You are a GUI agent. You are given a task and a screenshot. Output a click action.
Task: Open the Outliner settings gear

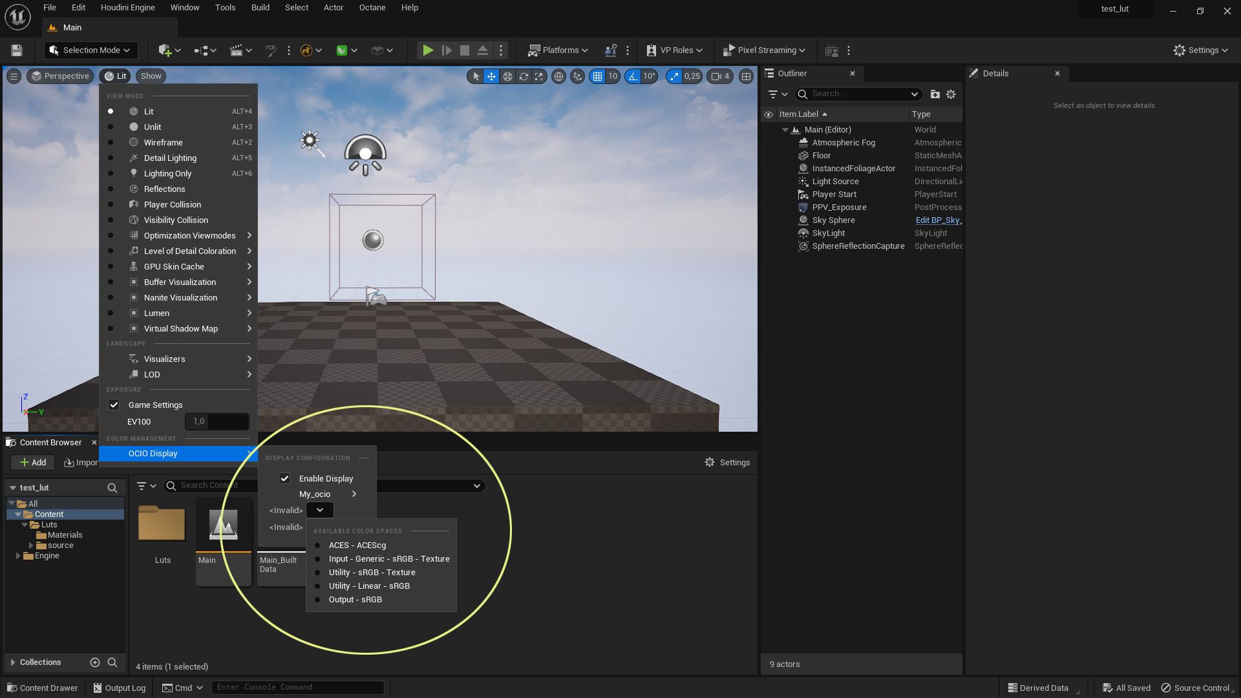951,94
